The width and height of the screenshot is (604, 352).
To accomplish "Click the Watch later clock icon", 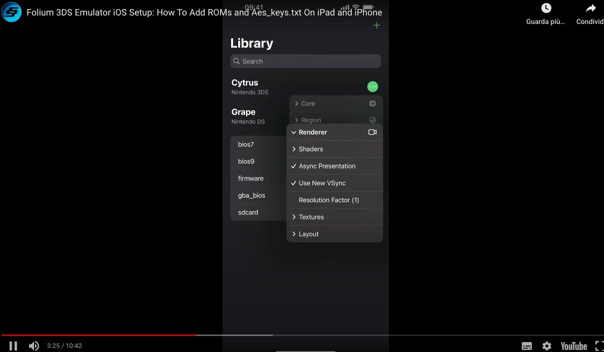I will (x=546, y=8).
